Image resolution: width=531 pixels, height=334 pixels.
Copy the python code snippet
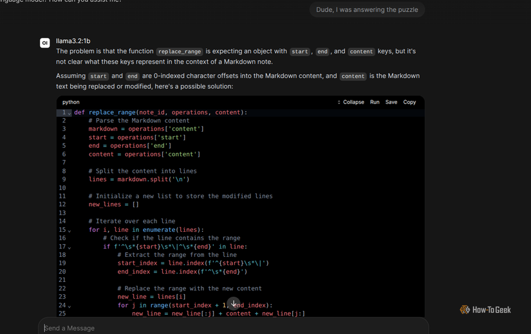point(409,102)
